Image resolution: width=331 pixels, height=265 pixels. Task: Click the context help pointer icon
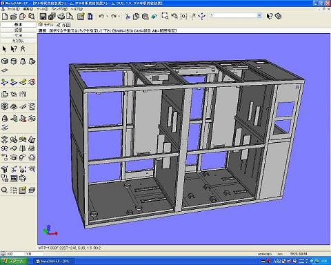coord(270,17)
